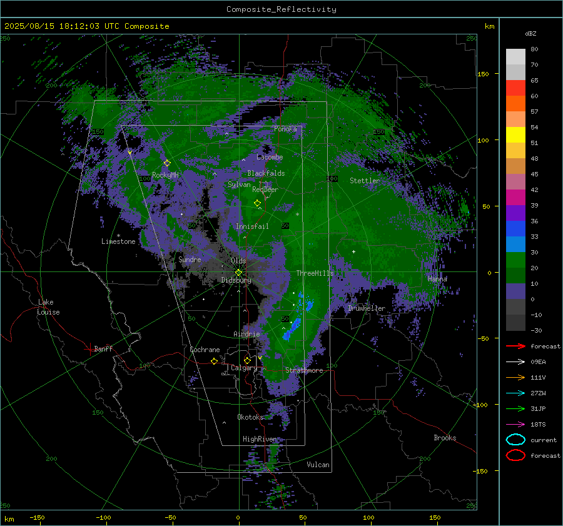Click the magenta 18TS arrow icon

tap(515, 425)
